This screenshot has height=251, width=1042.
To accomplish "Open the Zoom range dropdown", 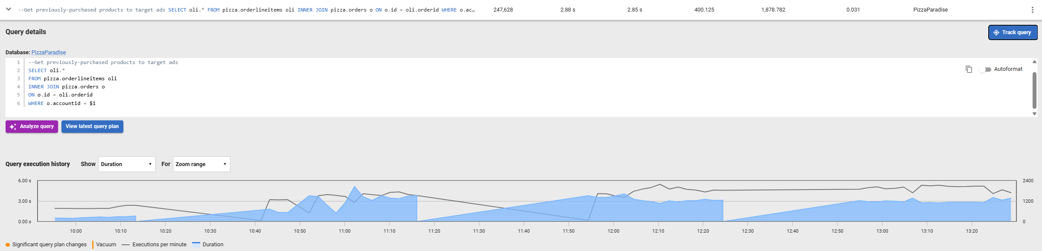I will 201,164.
